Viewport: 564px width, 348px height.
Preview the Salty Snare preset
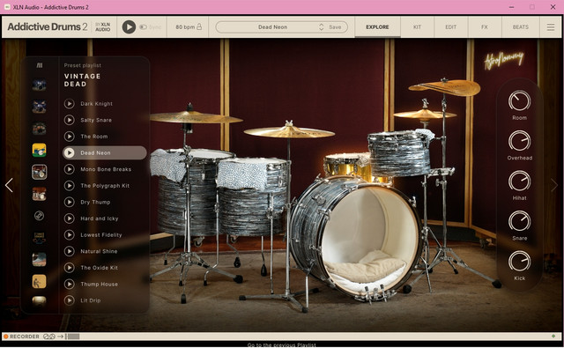click(x=70, y=120)
